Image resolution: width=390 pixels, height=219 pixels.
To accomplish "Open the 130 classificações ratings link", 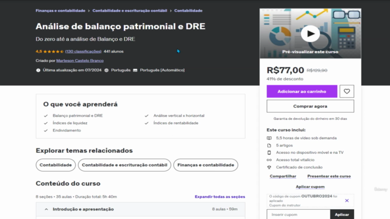I will click(83, 51).
